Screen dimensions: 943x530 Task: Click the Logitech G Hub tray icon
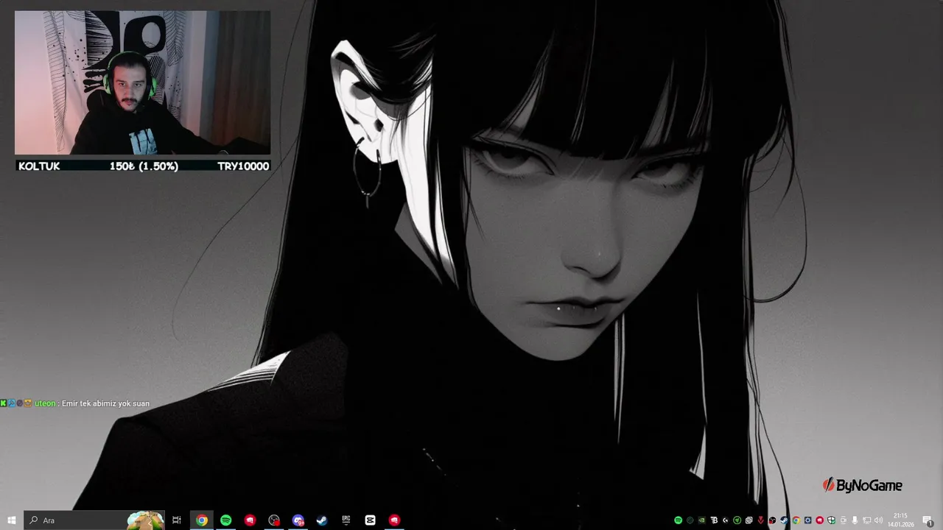[726, 520]
